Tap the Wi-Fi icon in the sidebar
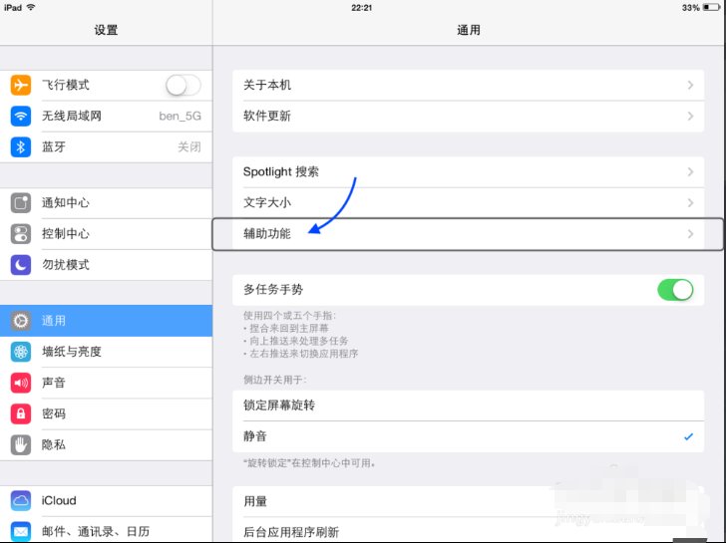The height and width of the screenshot is (543, 726). click(x=21, y=117)
